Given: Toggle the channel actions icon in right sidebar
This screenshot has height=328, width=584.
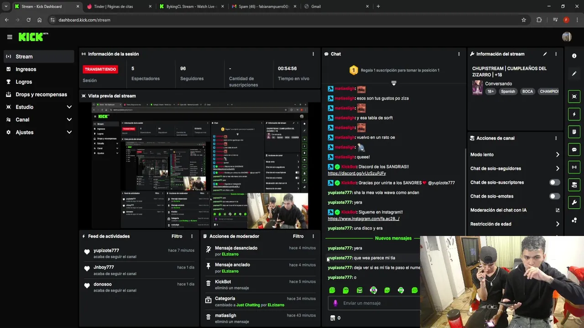Looking at the screenshot, I should click(574, 184).
